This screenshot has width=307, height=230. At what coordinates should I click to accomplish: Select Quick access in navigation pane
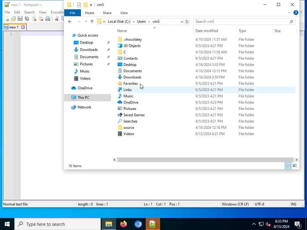88,35
